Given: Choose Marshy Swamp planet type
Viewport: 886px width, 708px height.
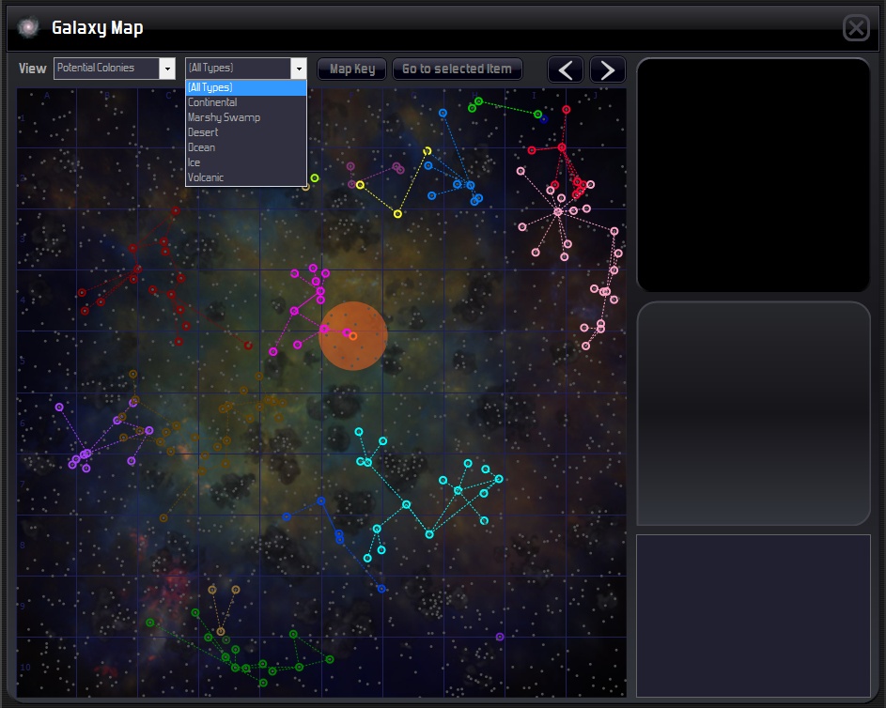Looking at the screenshot, I should click(x=246, y=117).
